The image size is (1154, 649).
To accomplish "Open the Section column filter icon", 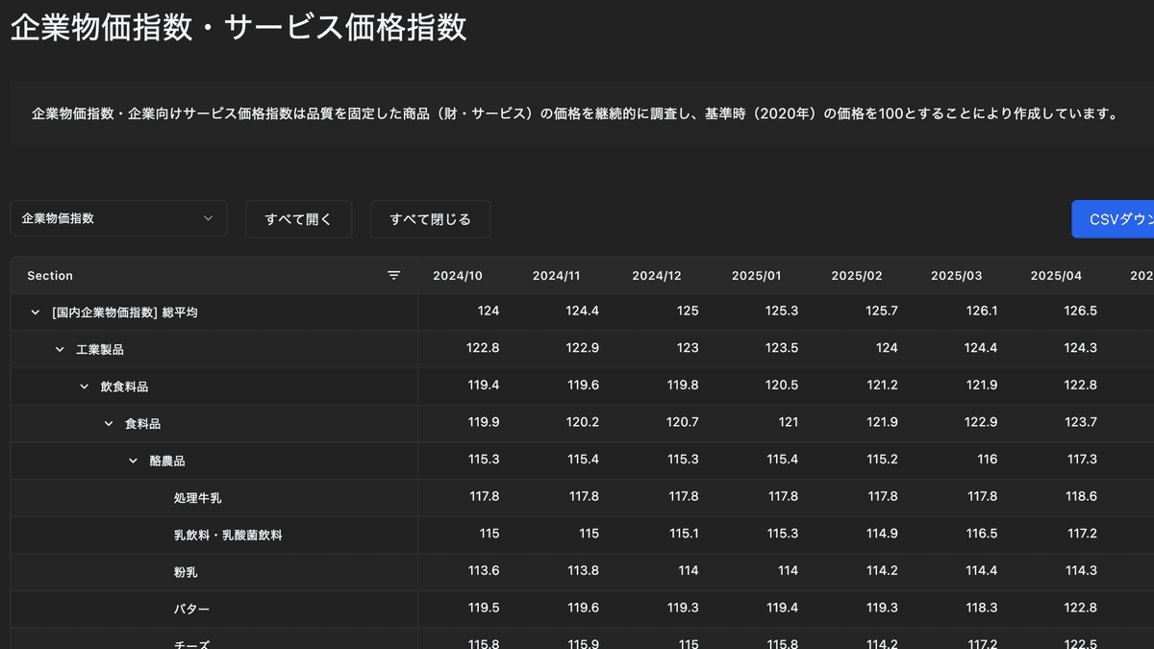I will point(393,276).
